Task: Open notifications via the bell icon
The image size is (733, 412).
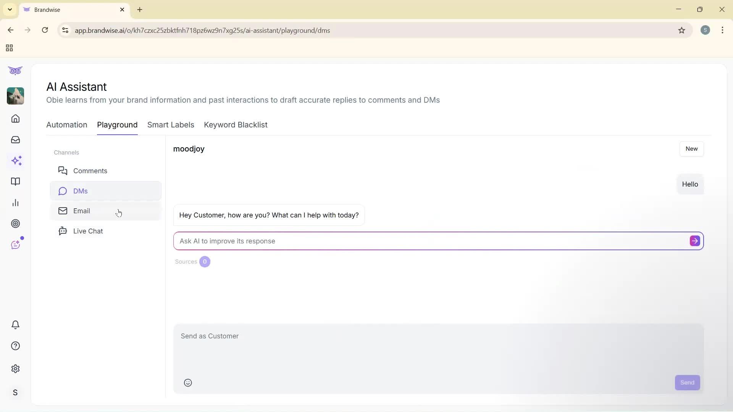Action: tap(15, 325)
